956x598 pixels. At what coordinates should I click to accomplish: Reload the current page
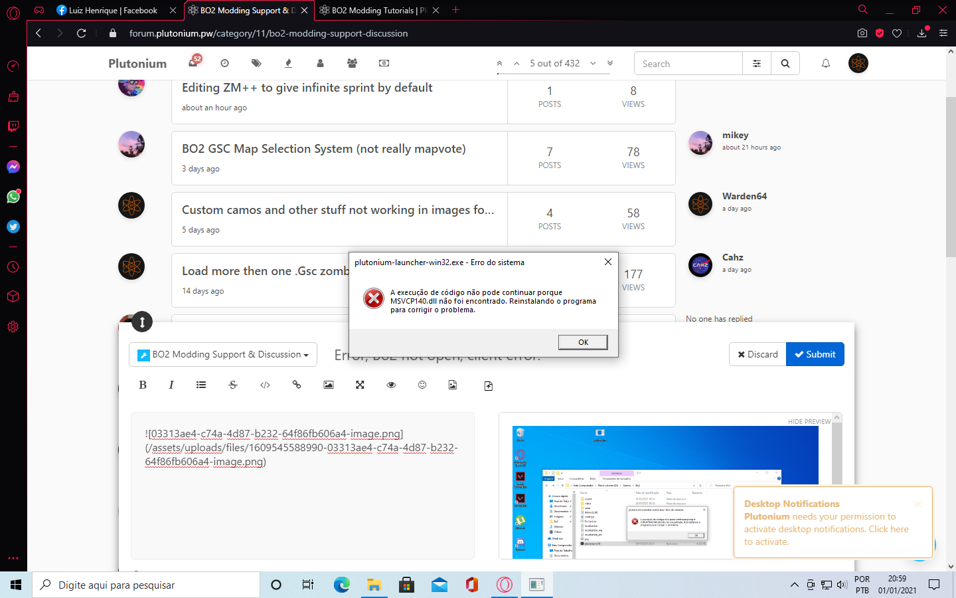point(82,33)
